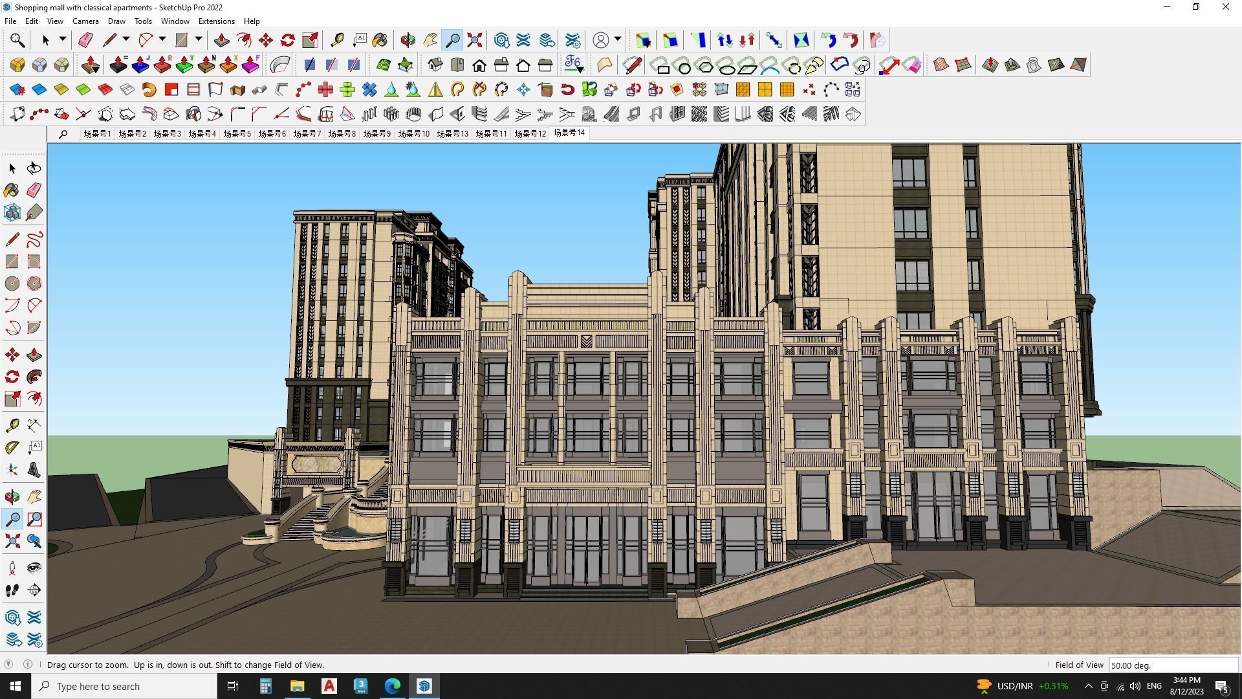Expand the Select tool dropdown arrow

tap(63, 40)
